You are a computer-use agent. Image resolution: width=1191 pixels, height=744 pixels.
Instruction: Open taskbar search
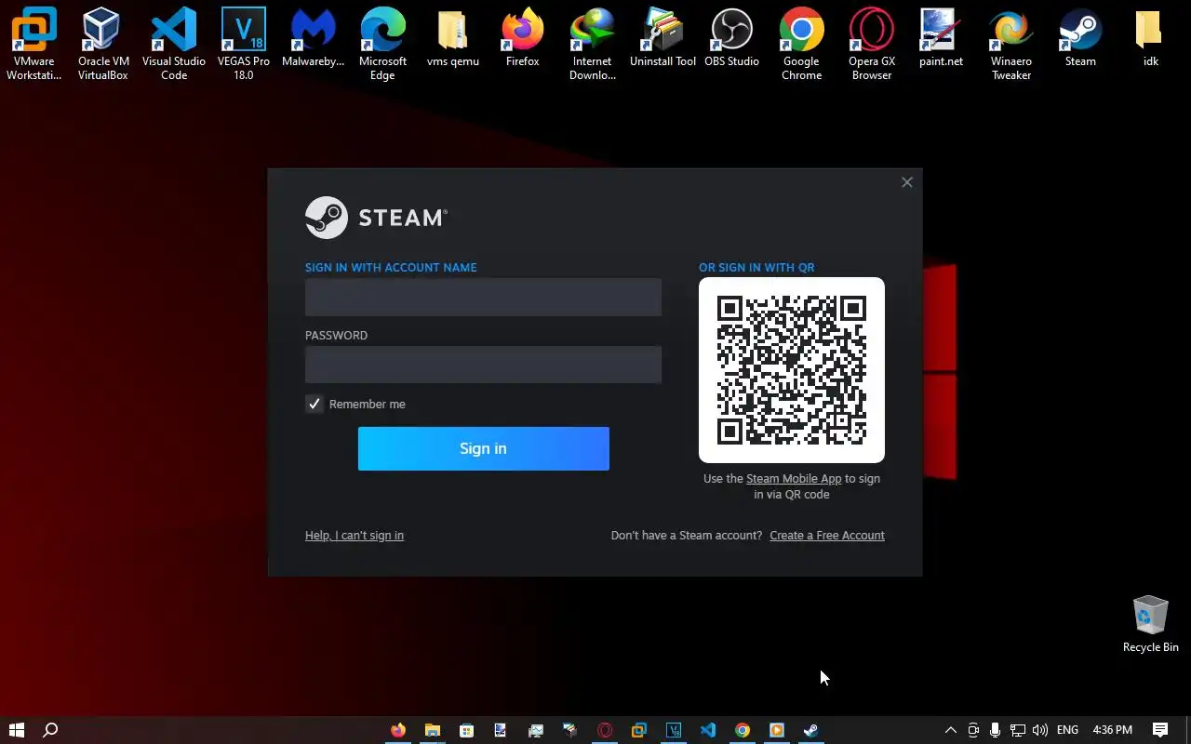pyautogui.click(x=51, y=730)
